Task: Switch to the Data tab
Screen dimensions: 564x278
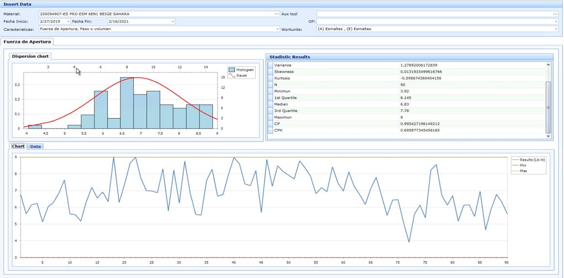Action: tap(35, 146)
